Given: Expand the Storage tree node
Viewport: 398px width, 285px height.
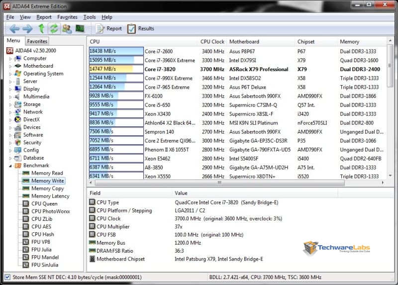Looking at the screenshot, I should point(10,105).
